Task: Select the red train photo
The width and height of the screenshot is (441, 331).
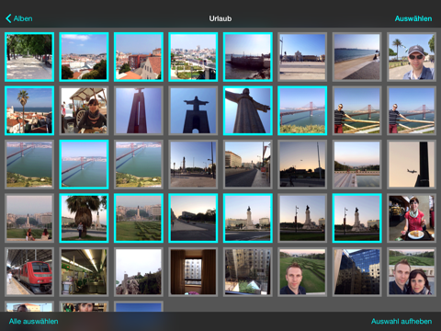Action: [29, 272]
